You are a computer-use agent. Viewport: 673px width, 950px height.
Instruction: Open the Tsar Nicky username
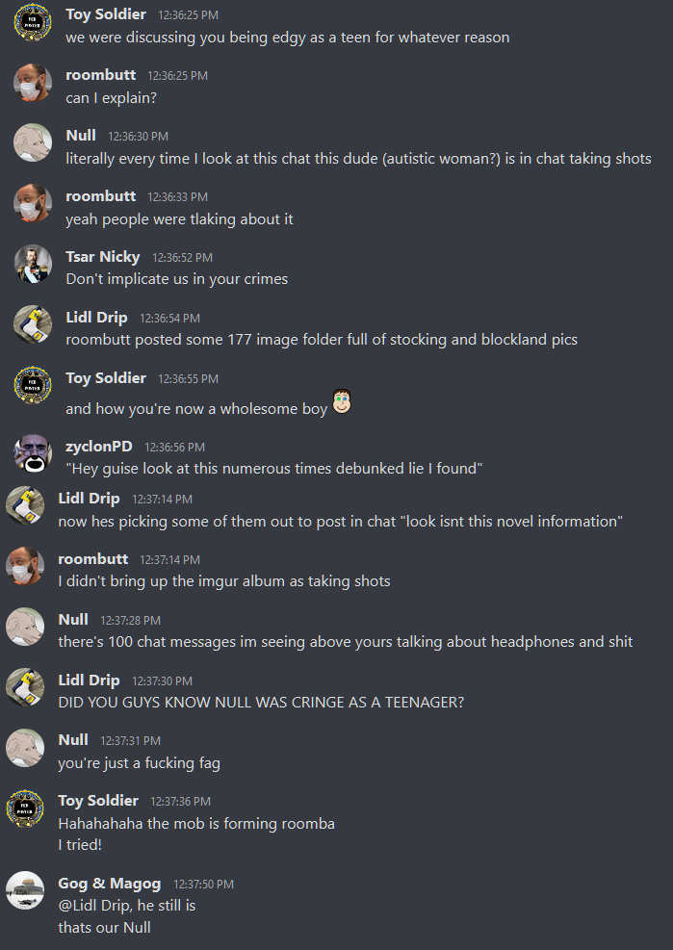pyautogui.click(x=102, y=257)
